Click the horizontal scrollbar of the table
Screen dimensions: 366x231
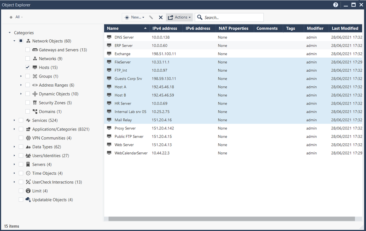232,219
